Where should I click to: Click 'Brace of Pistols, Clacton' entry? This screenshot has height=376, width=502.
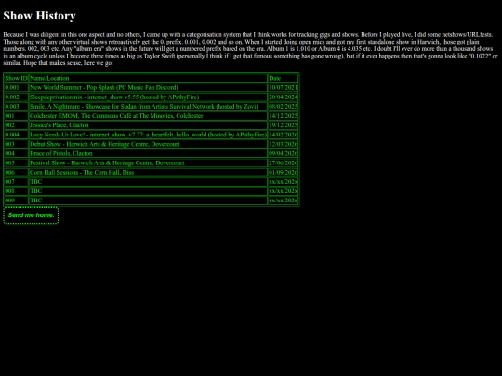pyautogui.click(x=148, y=153)
